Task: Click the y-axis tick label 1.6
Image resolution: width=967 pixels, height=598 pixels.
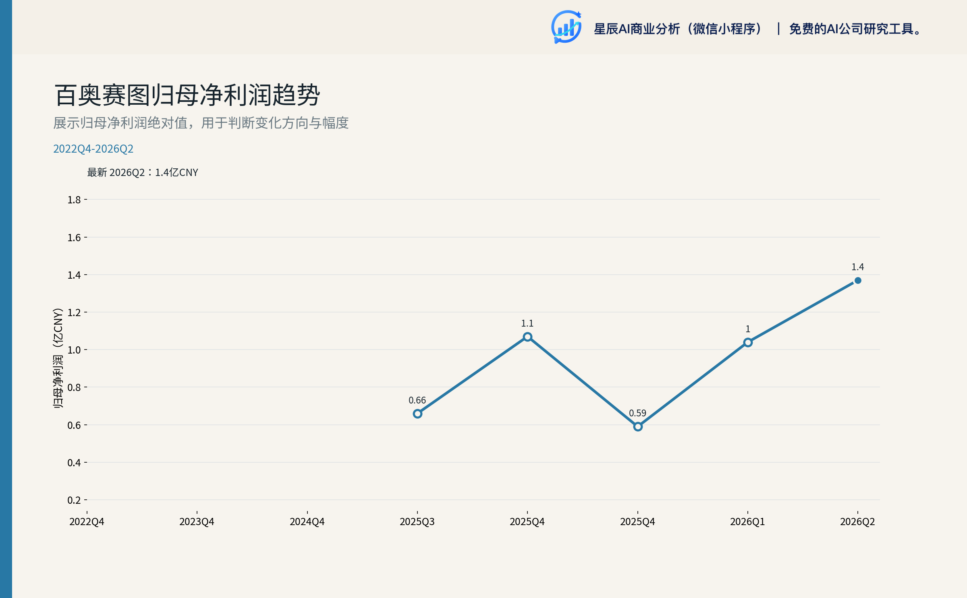Action: pos(74,238)
